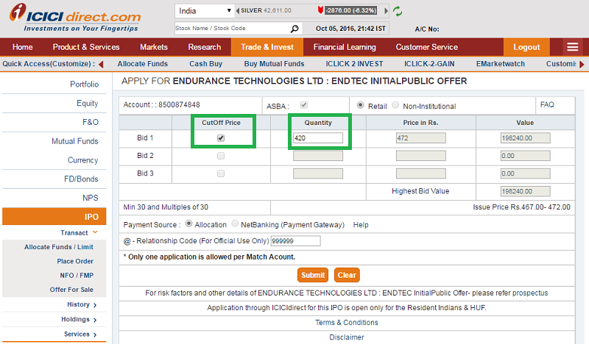Open Product & Services menu
Image resolution: width=589 pixels, height=344 pixels.
[x=86, y=47]
